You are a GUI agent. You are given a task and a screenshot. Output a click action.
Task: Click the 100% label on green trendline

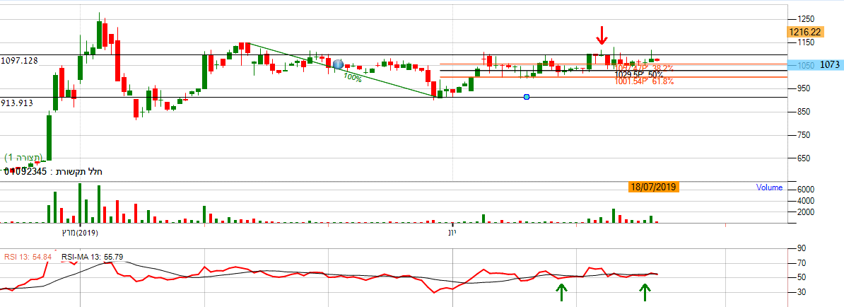pos(353,79)
